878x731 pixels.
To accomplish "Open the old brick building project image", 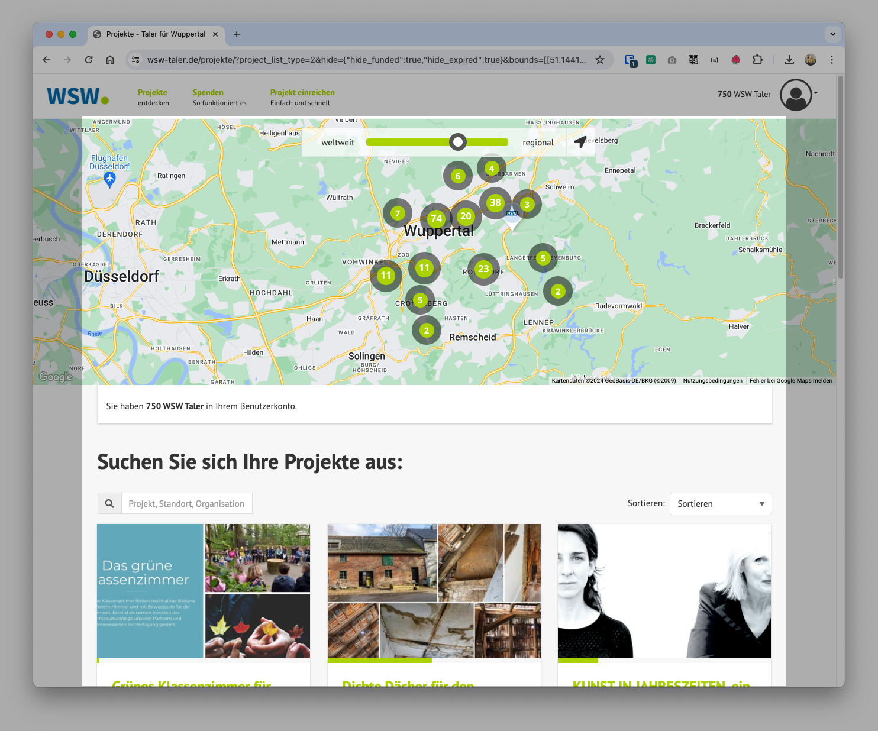I will coord(434,591).
